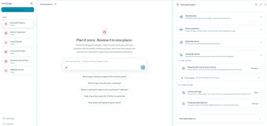Viewport: 267px width, 126px height.
Task: Ask how the Pipeline Sprint works
Action: (104, 103)
